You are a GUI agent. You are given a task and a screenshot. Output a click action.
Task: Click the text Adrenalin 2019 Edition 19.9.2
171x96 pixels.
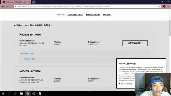point(31,80)
